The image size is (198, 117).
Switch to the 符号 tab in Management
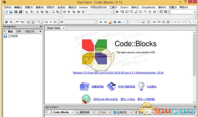point(19,31)
